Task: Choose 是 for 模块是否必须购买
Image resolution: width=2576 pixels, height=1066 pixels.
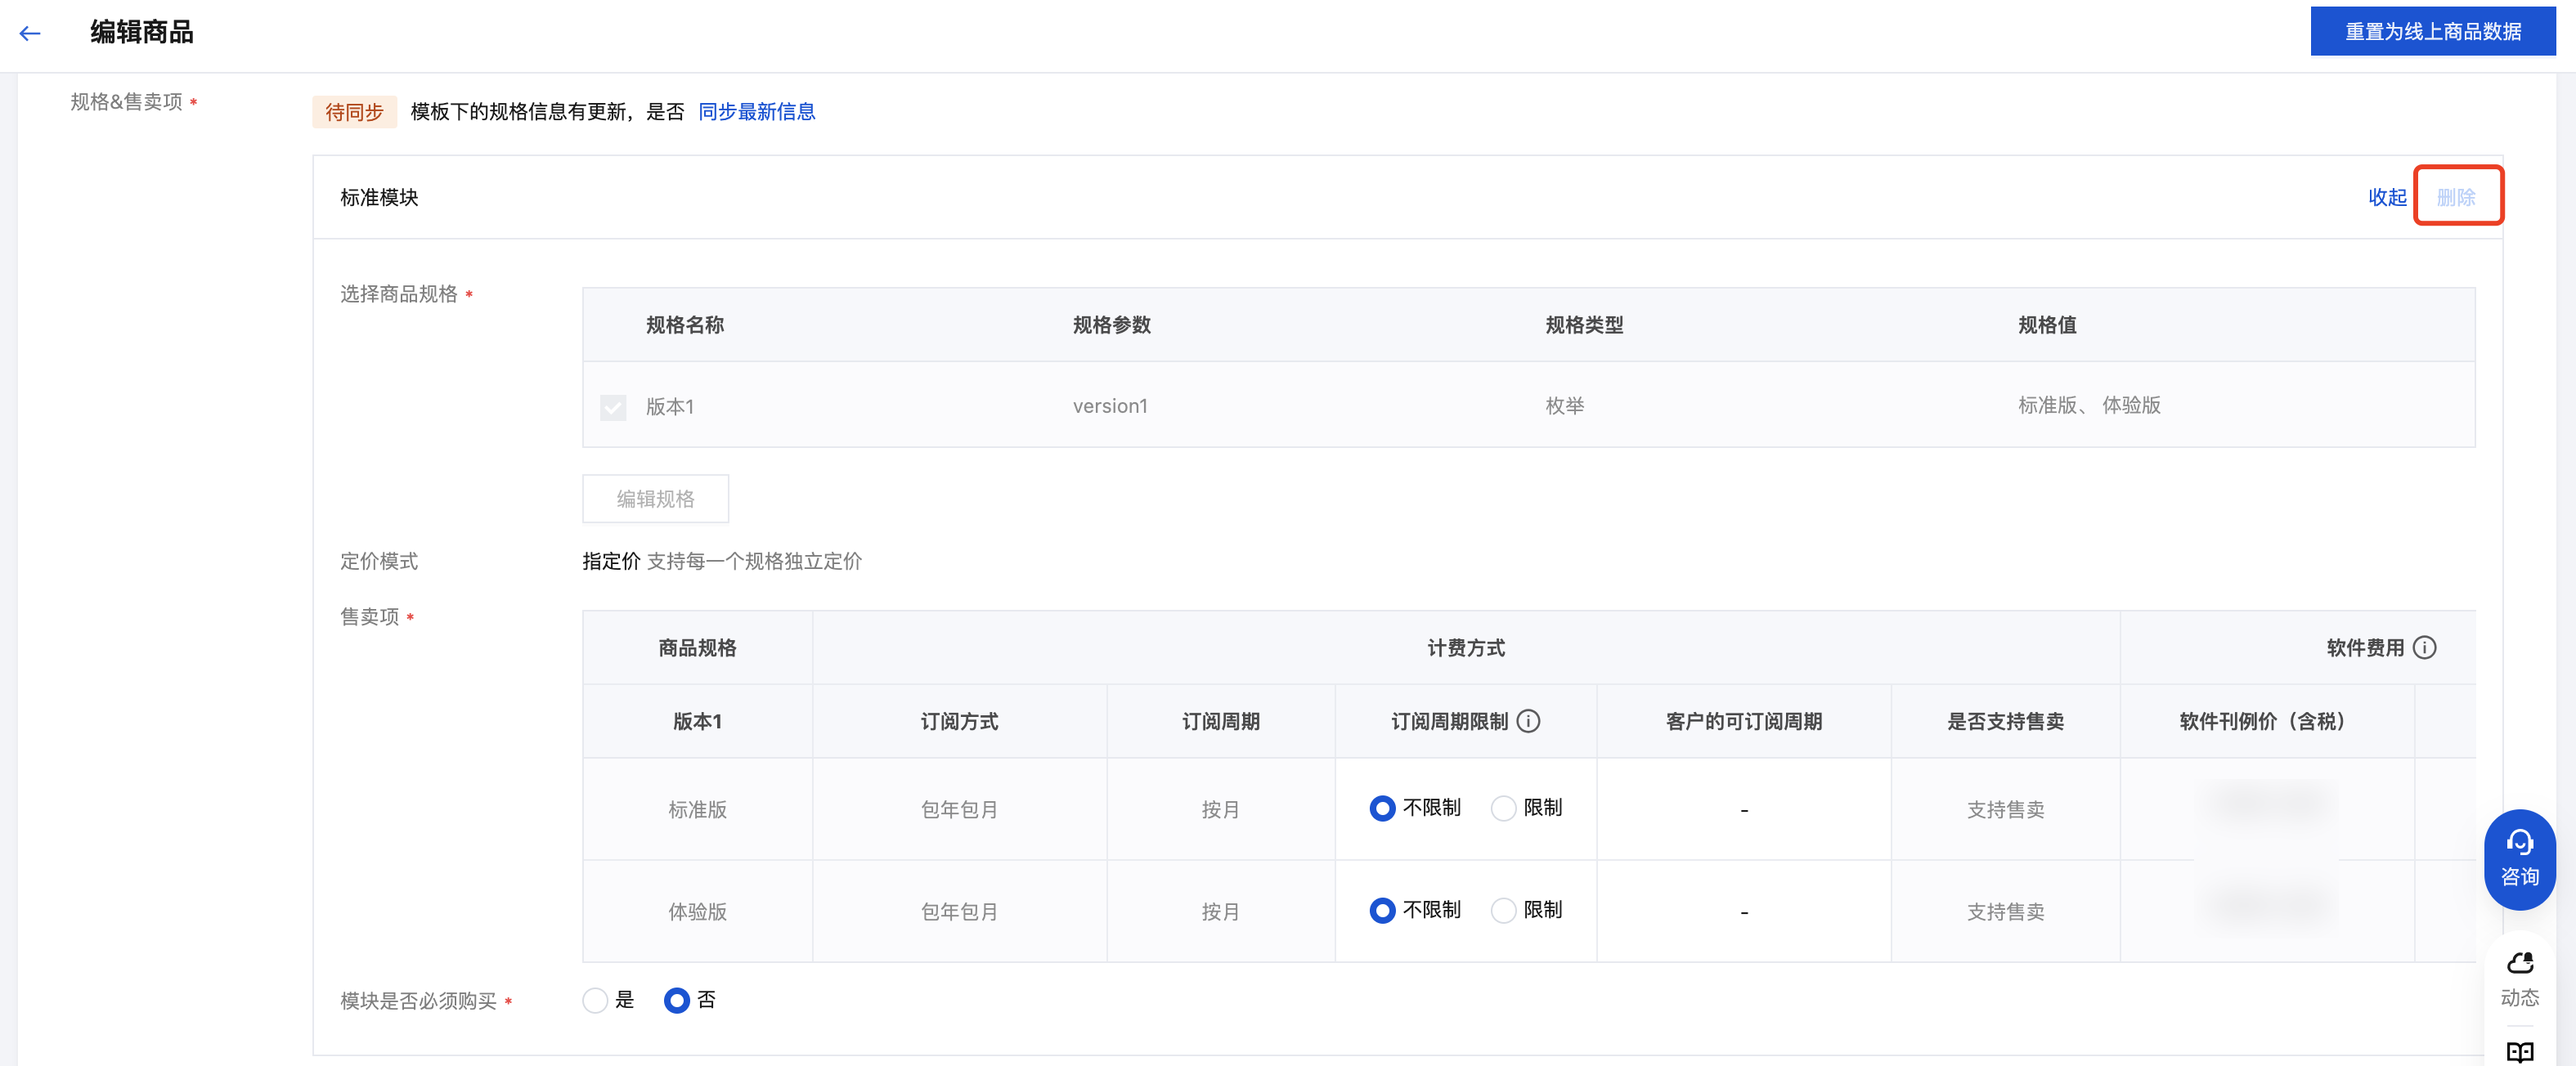Action: (x=595, y=1000)
